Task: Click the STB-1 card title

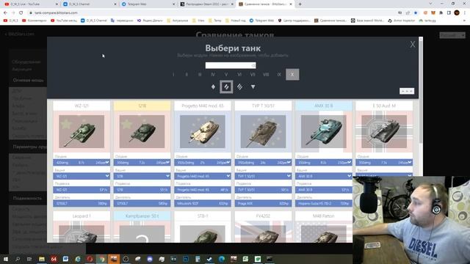Action: (203, 216)
